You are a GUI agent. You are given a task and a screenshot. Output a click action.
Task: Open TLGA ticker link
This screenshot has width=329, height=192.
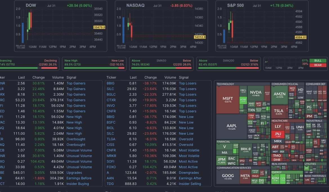[111, 139]
